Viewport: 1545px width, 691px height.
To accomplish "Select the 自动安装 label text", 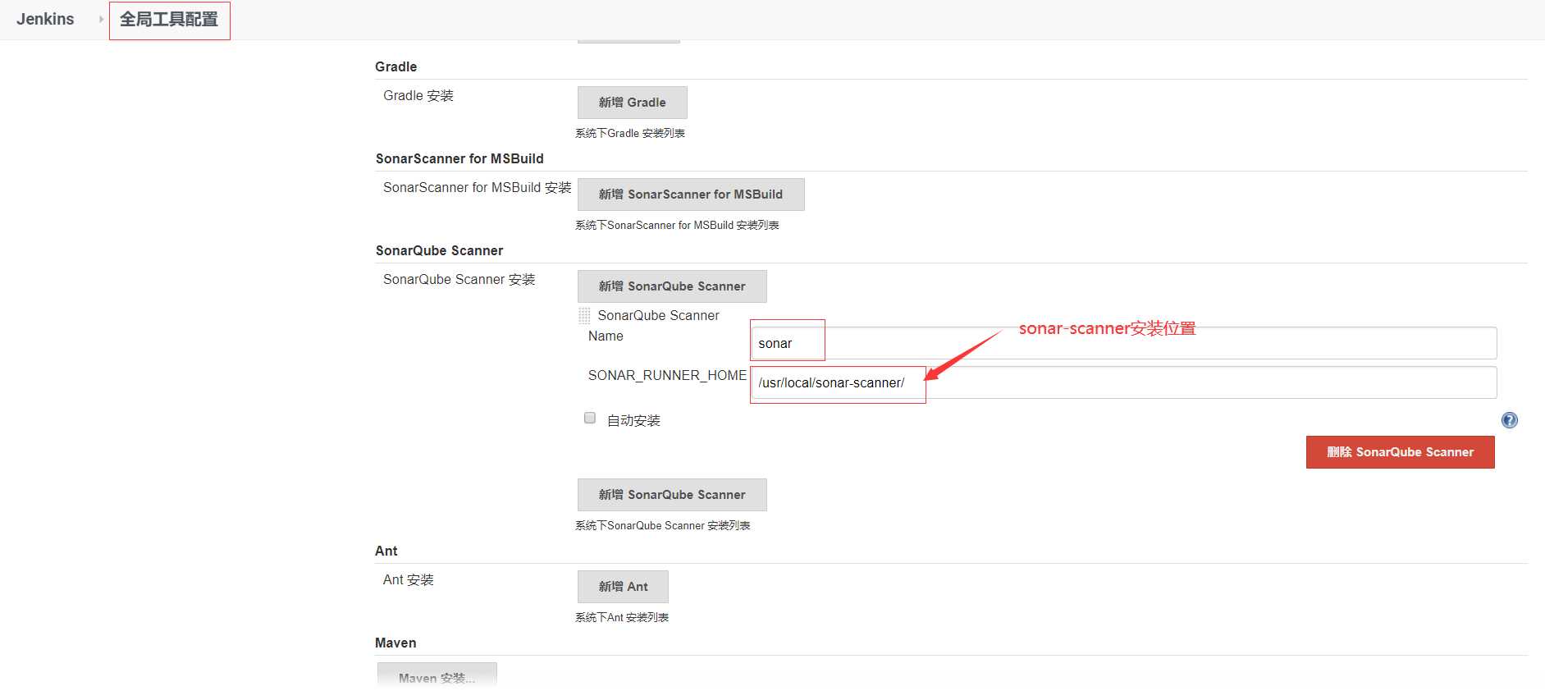I will click(x=633, y=420).
